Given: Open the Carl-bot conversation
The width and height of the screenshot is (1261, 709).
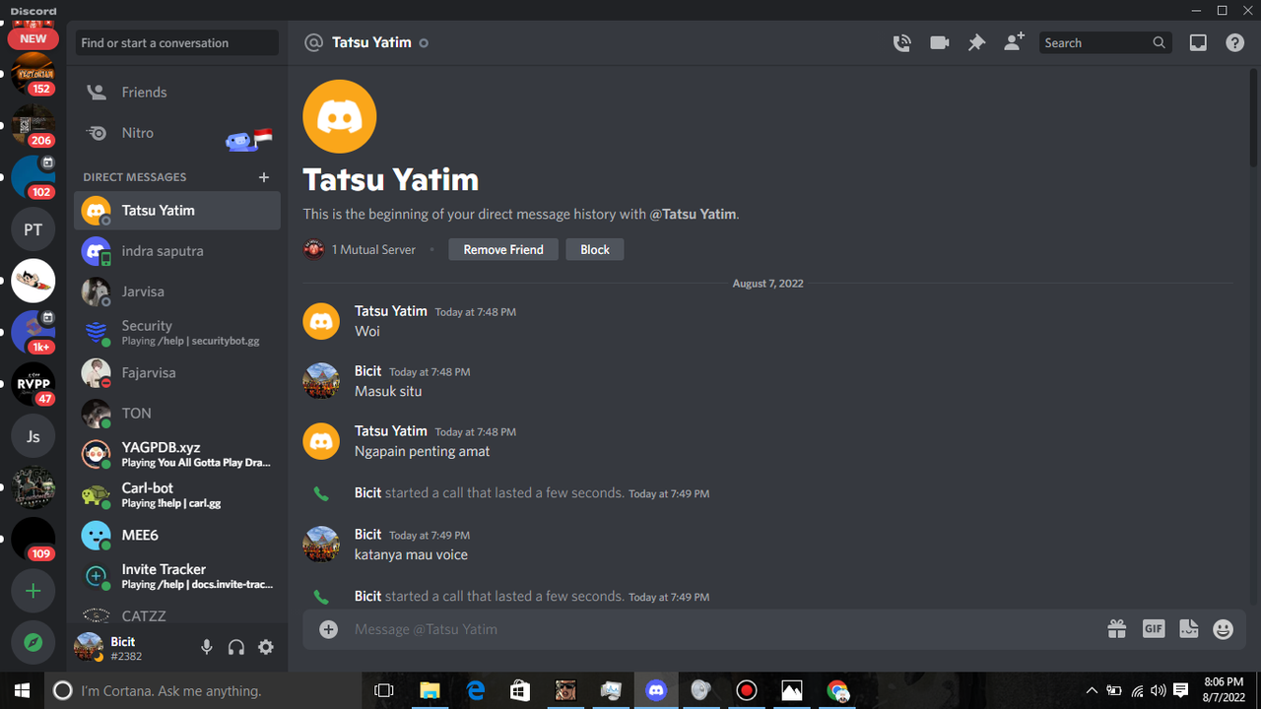Looking at the screenshot, I should coord(177,494).
